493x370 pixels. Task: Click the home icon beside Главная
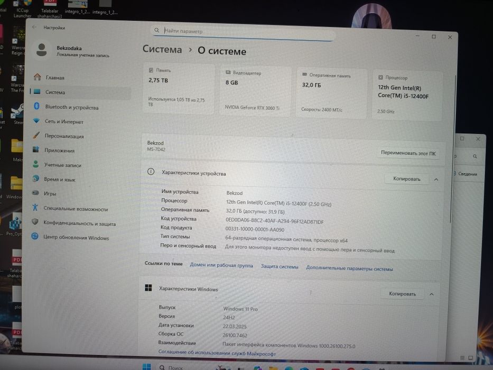38,77
